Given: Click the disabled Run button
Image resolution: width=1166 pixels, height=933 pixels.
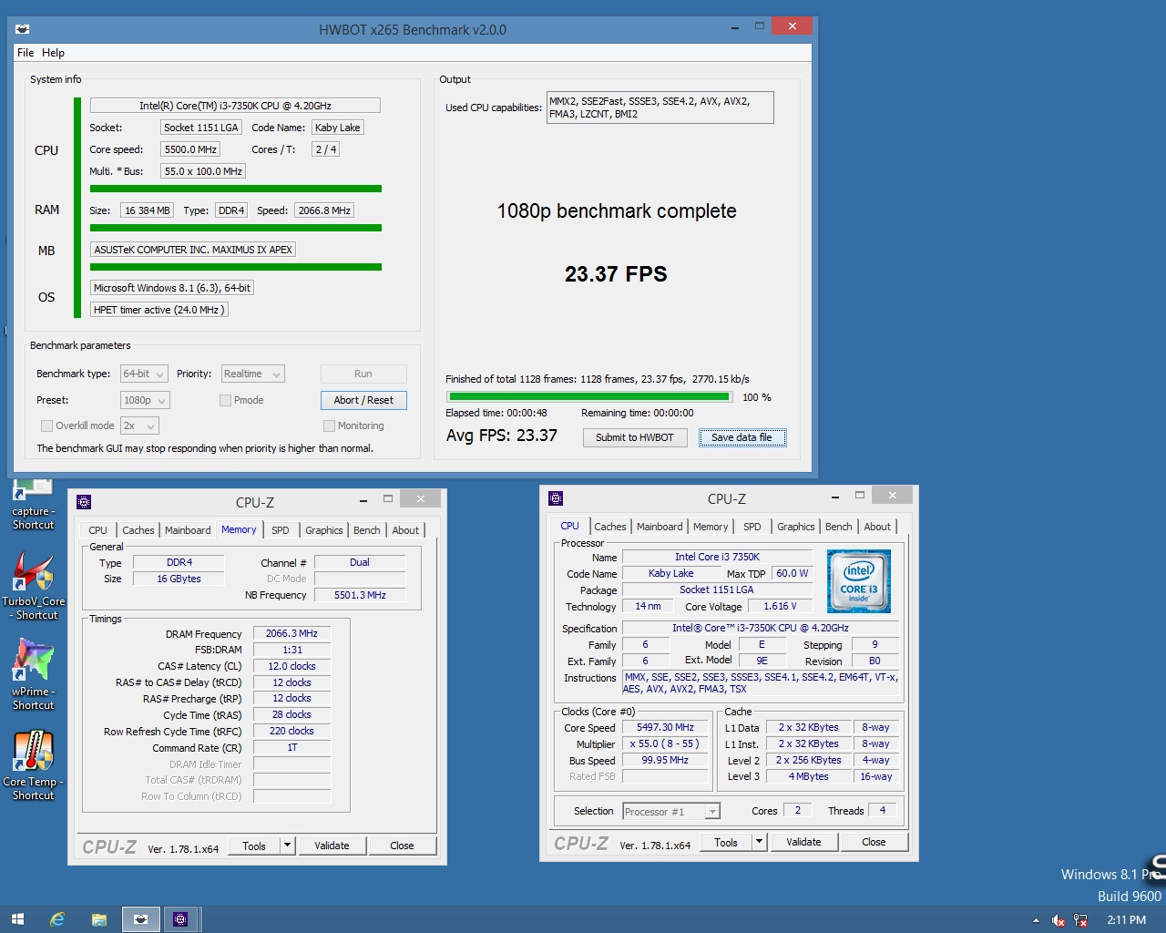Looking at the screenshot, I should pos(363,374).
